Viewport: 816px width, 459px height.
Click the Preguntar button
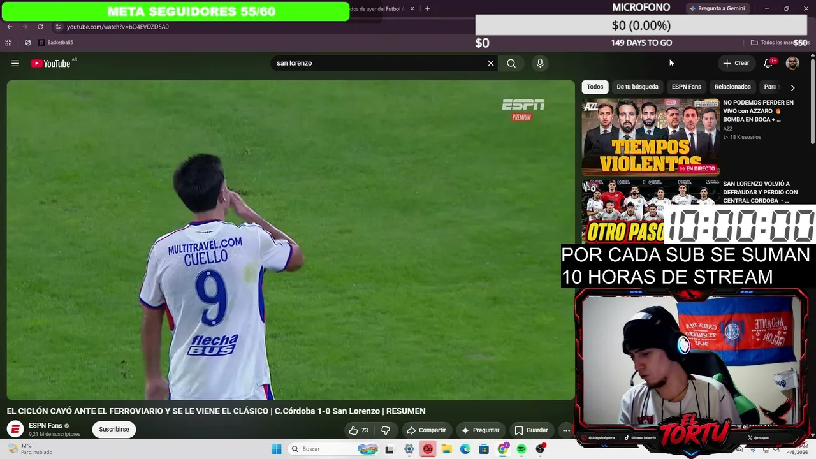pos(481,430)
